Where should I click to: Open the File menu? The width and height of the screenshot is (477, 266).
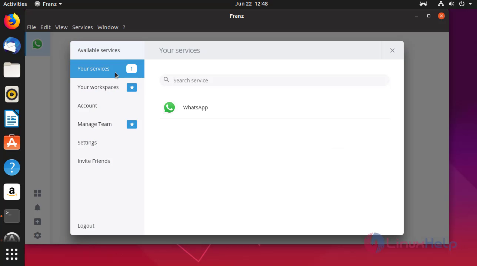(x=31, y=27)
